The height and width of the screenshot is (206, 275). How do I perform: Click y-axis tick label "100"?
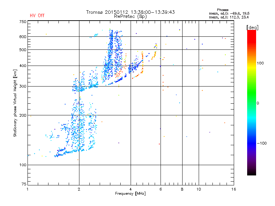point(23,165)
